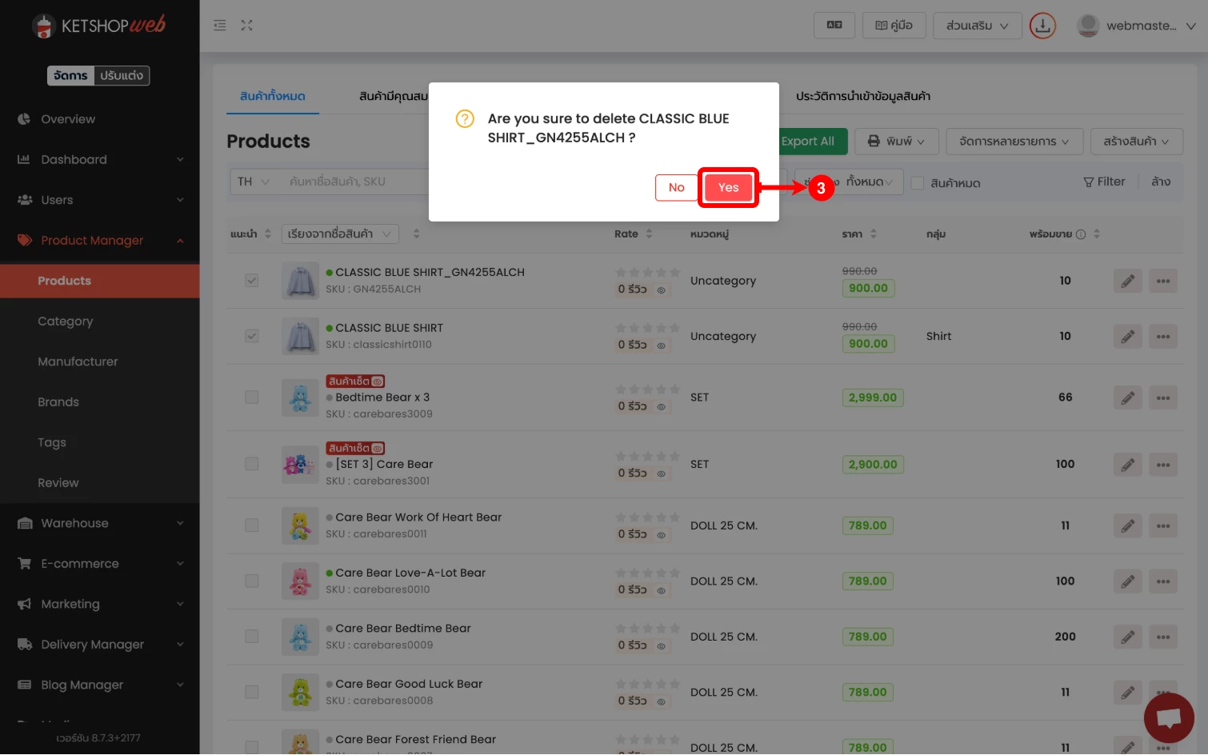Expand the สร้างสินค้า create product dropdown
The width and height of the screenshot is (1208, 755).
pos(1136,142)
